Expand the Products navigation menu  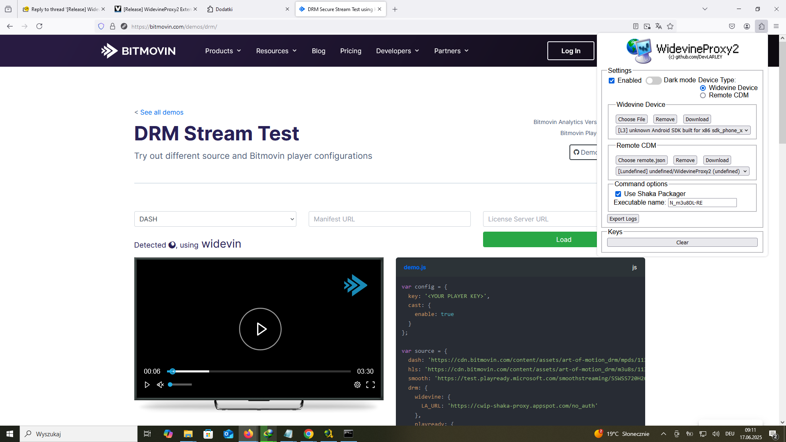(223, 51)
